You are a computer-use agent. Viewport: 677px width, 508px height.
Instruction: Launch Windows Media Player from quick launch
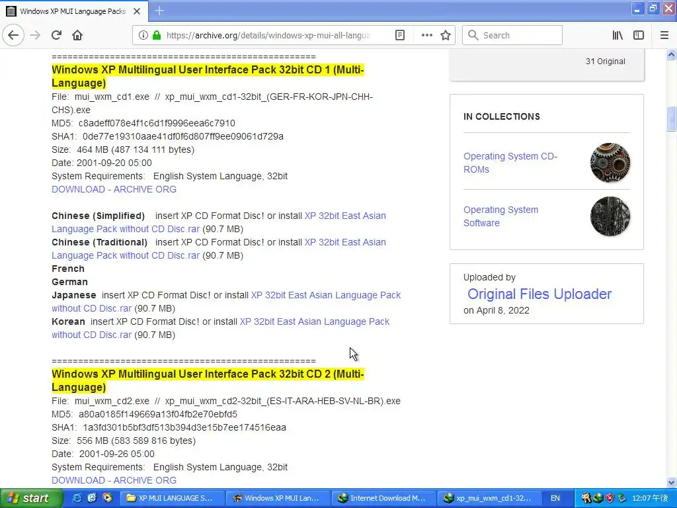pyautogui.click(x=107, y=498)
